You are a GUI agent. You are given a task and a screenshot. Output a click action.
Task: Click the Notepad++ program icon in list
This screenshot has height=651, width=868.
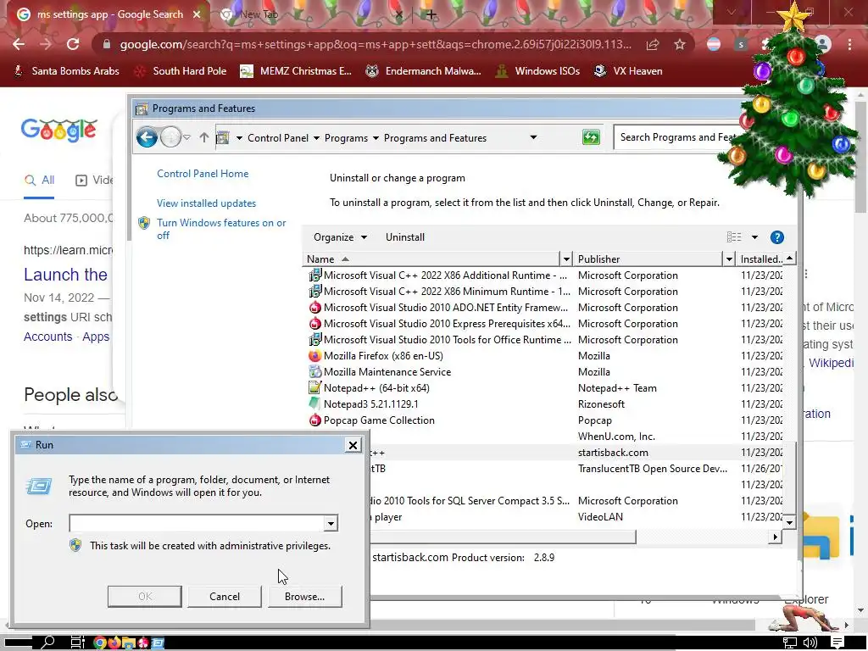pos(314,388)
